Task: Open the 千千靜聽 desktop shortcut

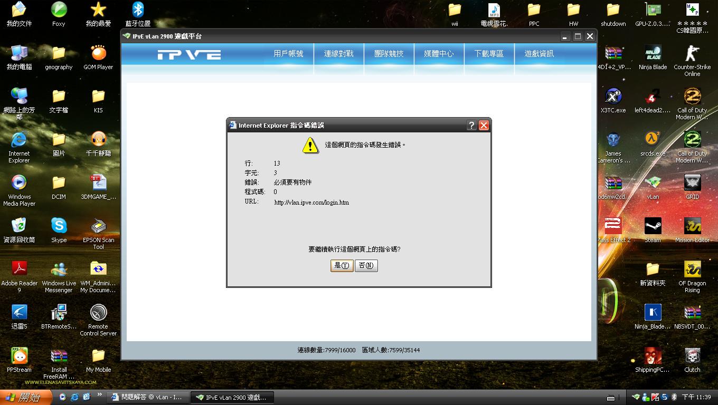Action: (x=98, y=143)
